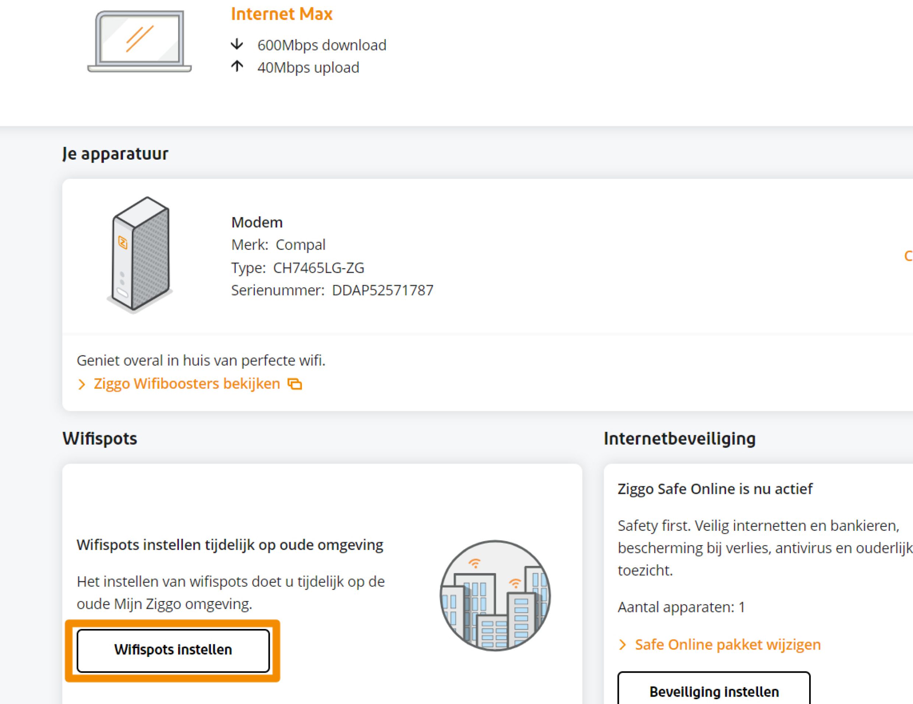
Task: Click the Modem type CH7465LG-ZG text
Action: pyautogui.click(x=318, y=268)
